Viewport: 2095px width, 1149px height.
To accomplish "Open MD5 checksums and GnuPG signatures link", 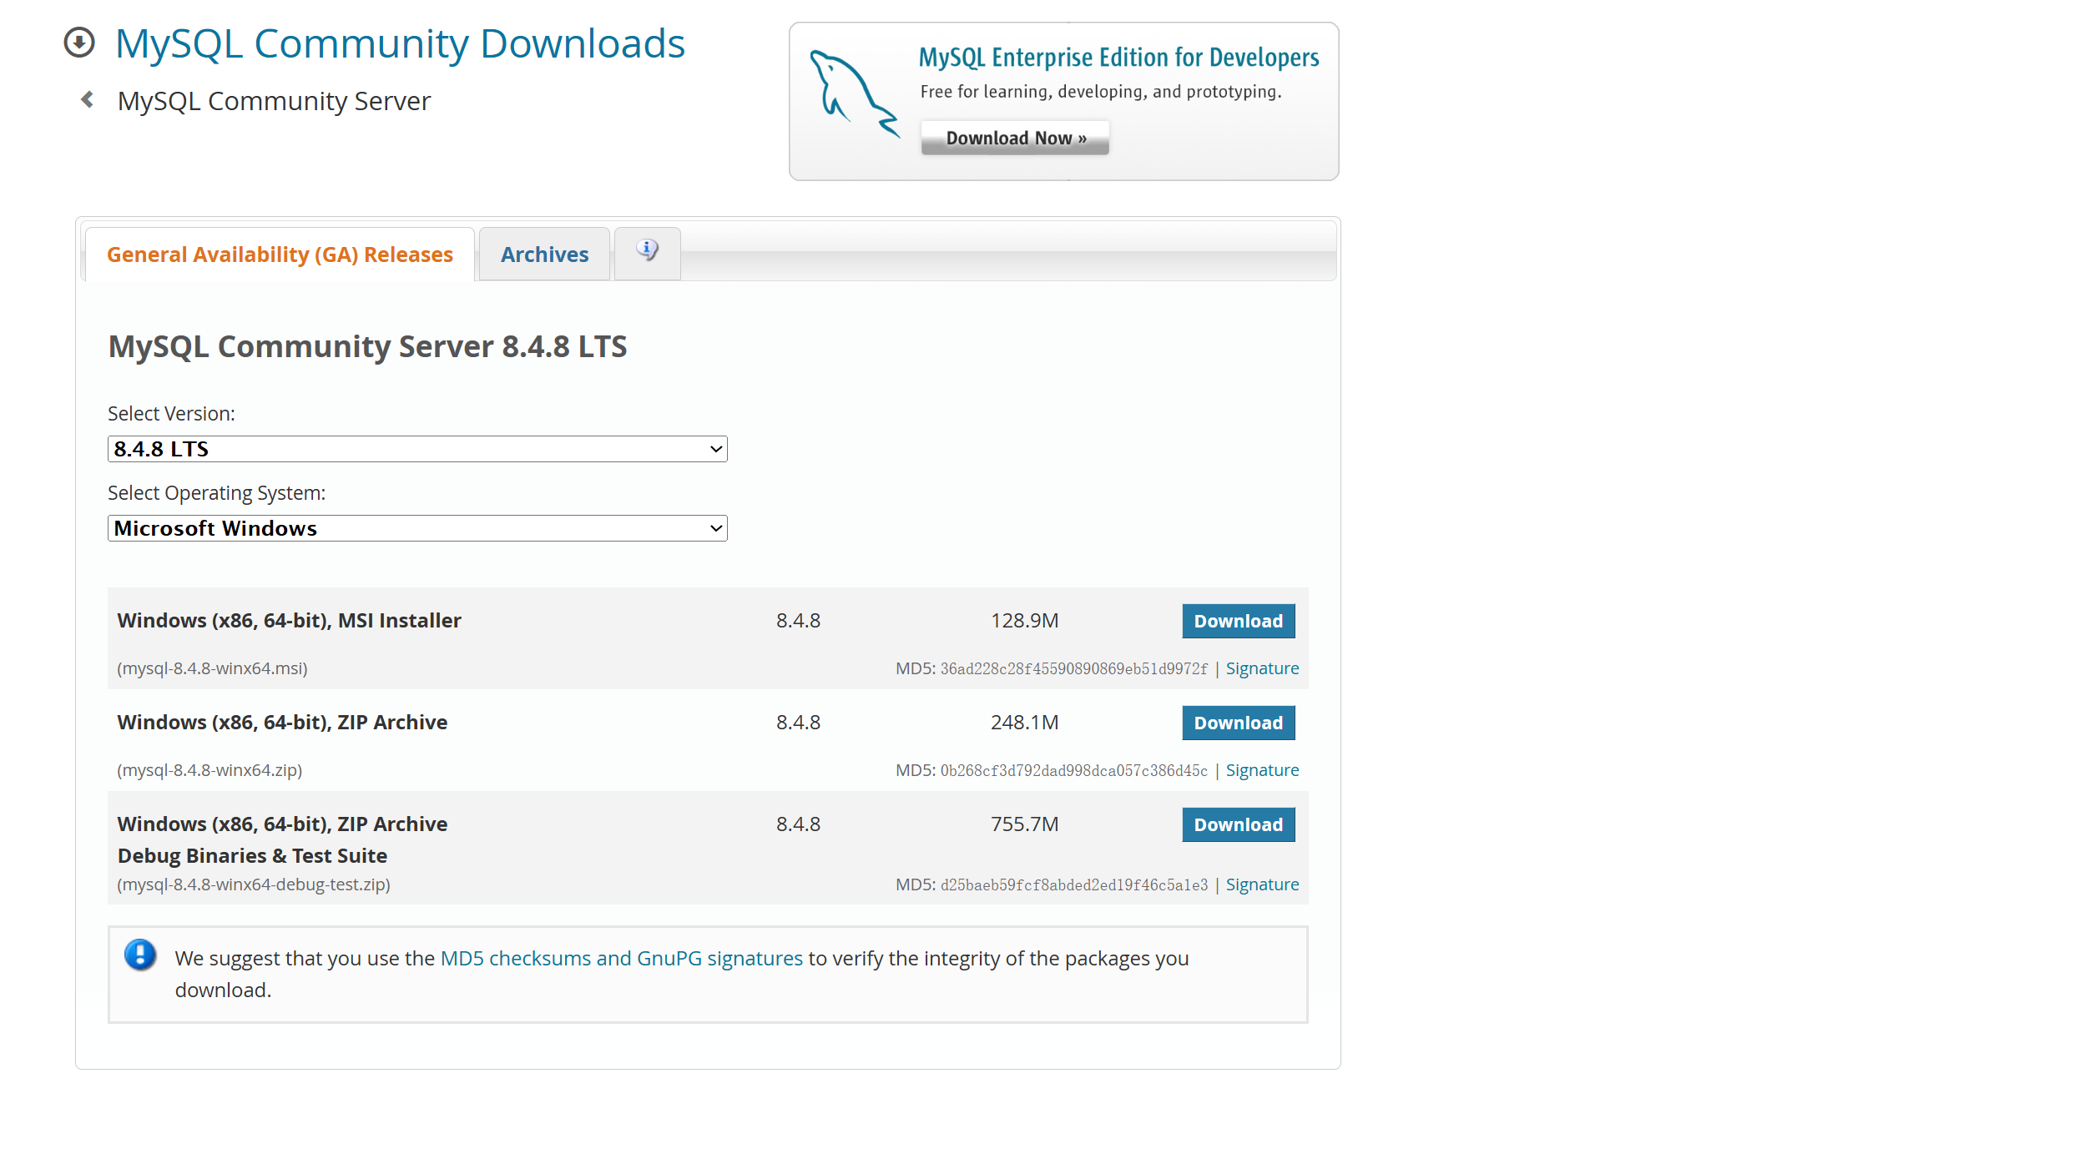I will click(x=621, y=958).
